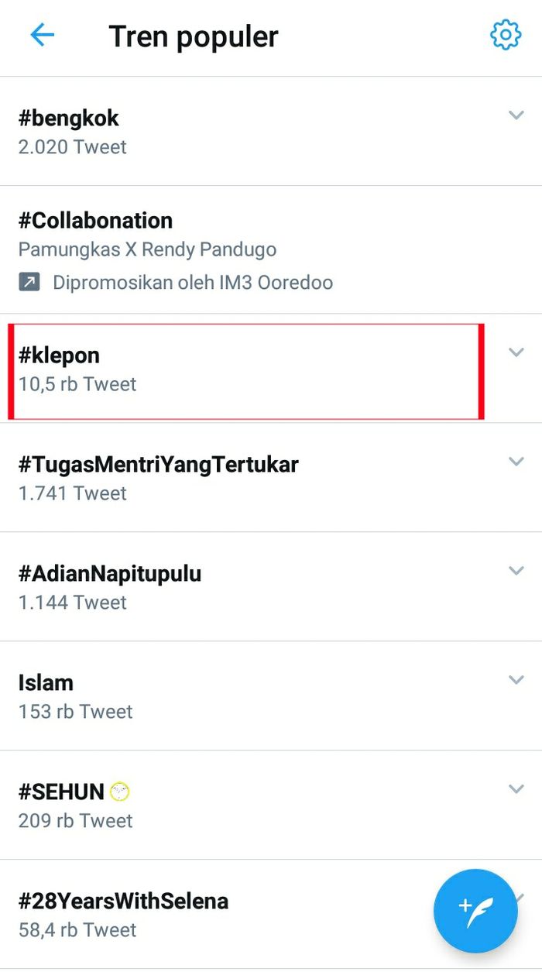Select the Islam trending topic
The width and height of the screenshot is (542, 972).
click(46, 682)
